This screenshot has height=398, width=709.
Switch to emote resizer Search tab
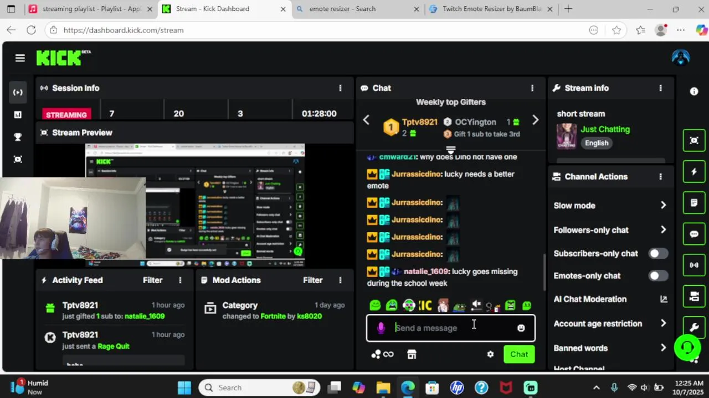[x=357, y=9]
